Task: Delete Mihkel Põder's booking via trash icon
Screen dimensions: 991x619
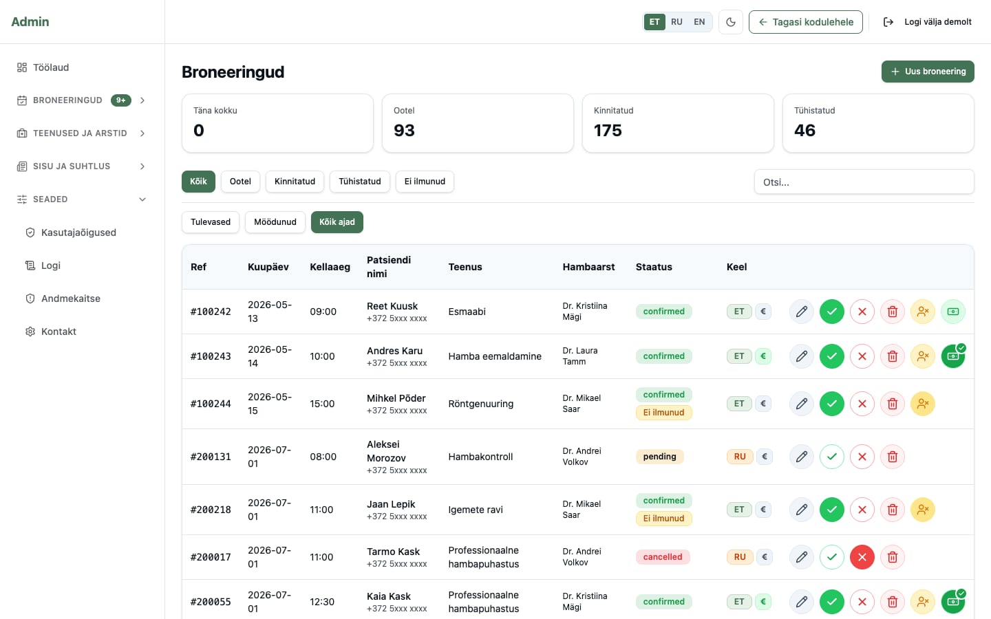Action: point(893,404)
